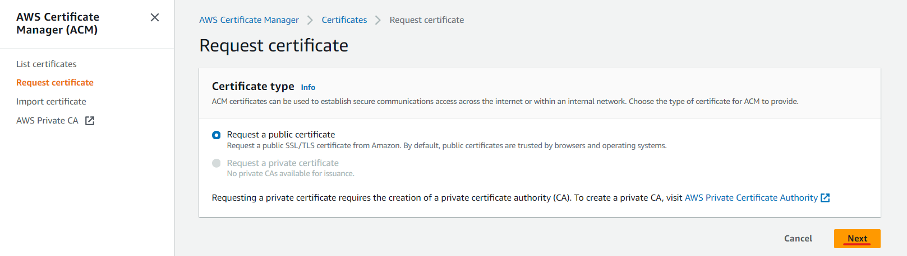The image size is (907, 256).
Task: Click the Request certificate breadcrumb text
Action: (x=427, y=20)
